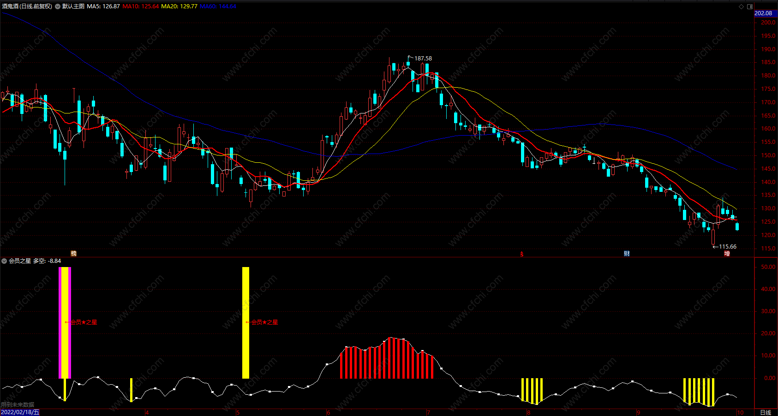Toggle the side panel icon at top right
Image resolution: width=778 pixels, height=416 pixels.
tap(750, 6)
